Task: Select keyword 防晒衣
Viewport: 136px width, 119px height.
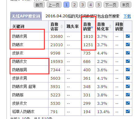Action: tap(18, 45)
